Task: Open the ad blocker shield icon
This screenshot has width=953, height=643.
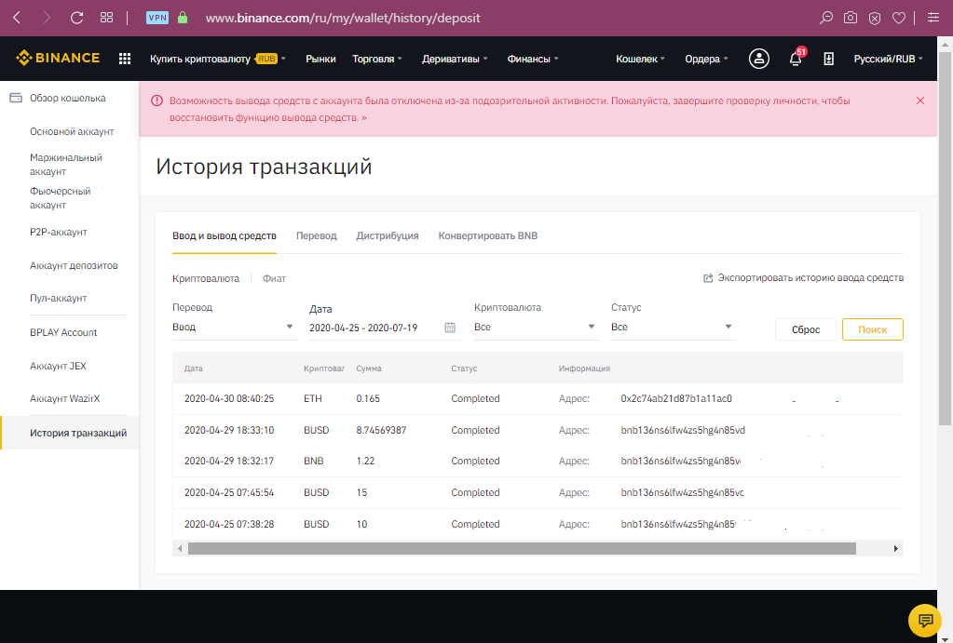Action: tap(875, 19)
